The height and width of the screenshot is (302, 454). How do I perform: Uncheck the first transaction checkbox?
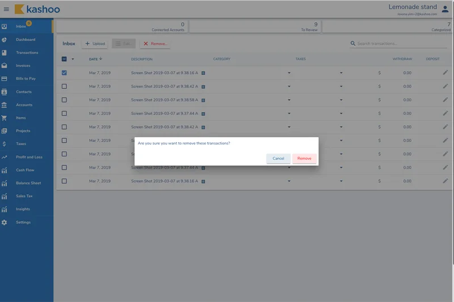coord(64,73)
